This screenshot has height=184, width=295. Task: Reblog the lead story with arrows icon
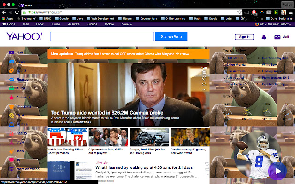click(204, 84)
